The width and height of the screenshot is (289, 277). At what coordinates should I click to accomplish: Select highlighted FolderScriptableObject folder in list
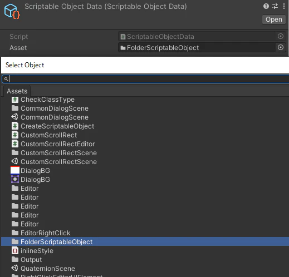pyautogui.click(x=145, y=241)
